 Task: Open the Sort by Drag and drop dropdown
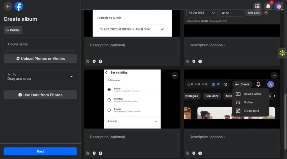(x=40, y=77)
